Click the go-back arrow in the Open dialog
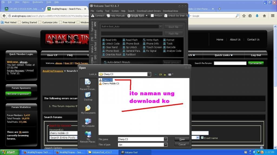This screenshot has width=277, height=155. point(156,74)
